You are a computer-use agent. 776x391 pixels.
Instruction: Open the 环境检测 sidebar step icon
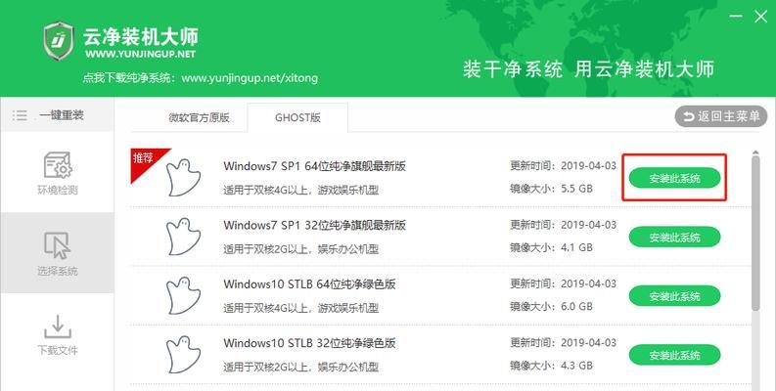pyautogui.click(x=58, y=165)
